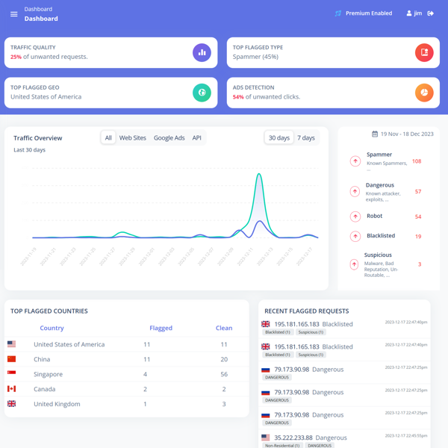Open the 19 Nov - 18 Dec 2023 date picker

[x=402, y=134]
